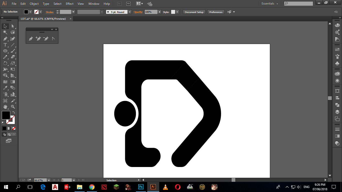Open the stroke color dropdown in control bar
This screenshot has width=342, height=192.
point(41,12)
